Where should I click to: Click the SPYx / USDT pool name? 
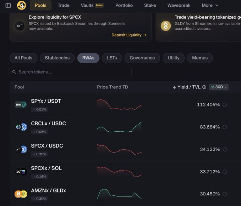(46, 101)
